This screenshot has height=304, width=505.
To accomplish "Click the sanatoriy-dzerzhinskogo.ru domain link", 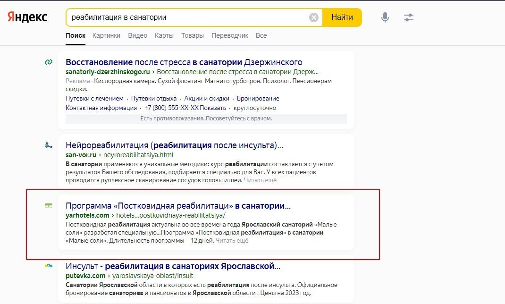I will (x=108, y=72).
